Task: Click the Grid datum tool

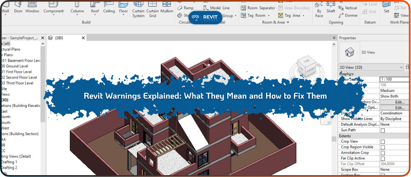Action: [369, 12]
